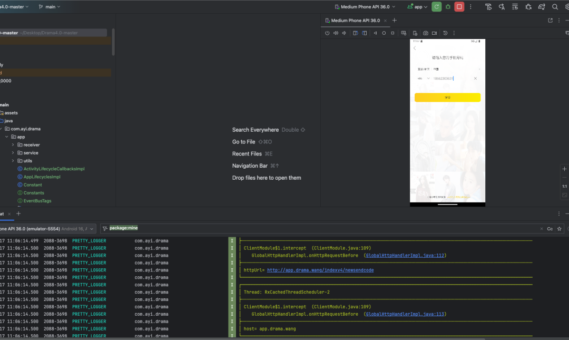Expand the receiver package folder

[x=13, y=145]
